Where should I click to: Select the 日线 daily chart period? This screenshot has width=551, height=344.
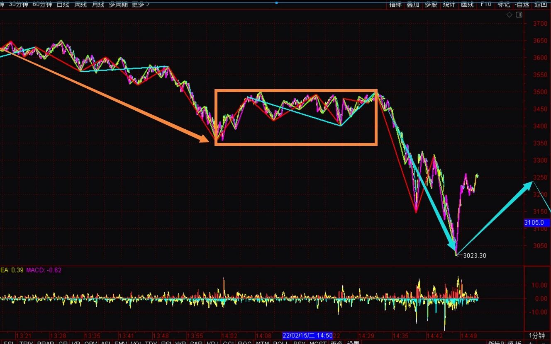click(x=63, y=4)
